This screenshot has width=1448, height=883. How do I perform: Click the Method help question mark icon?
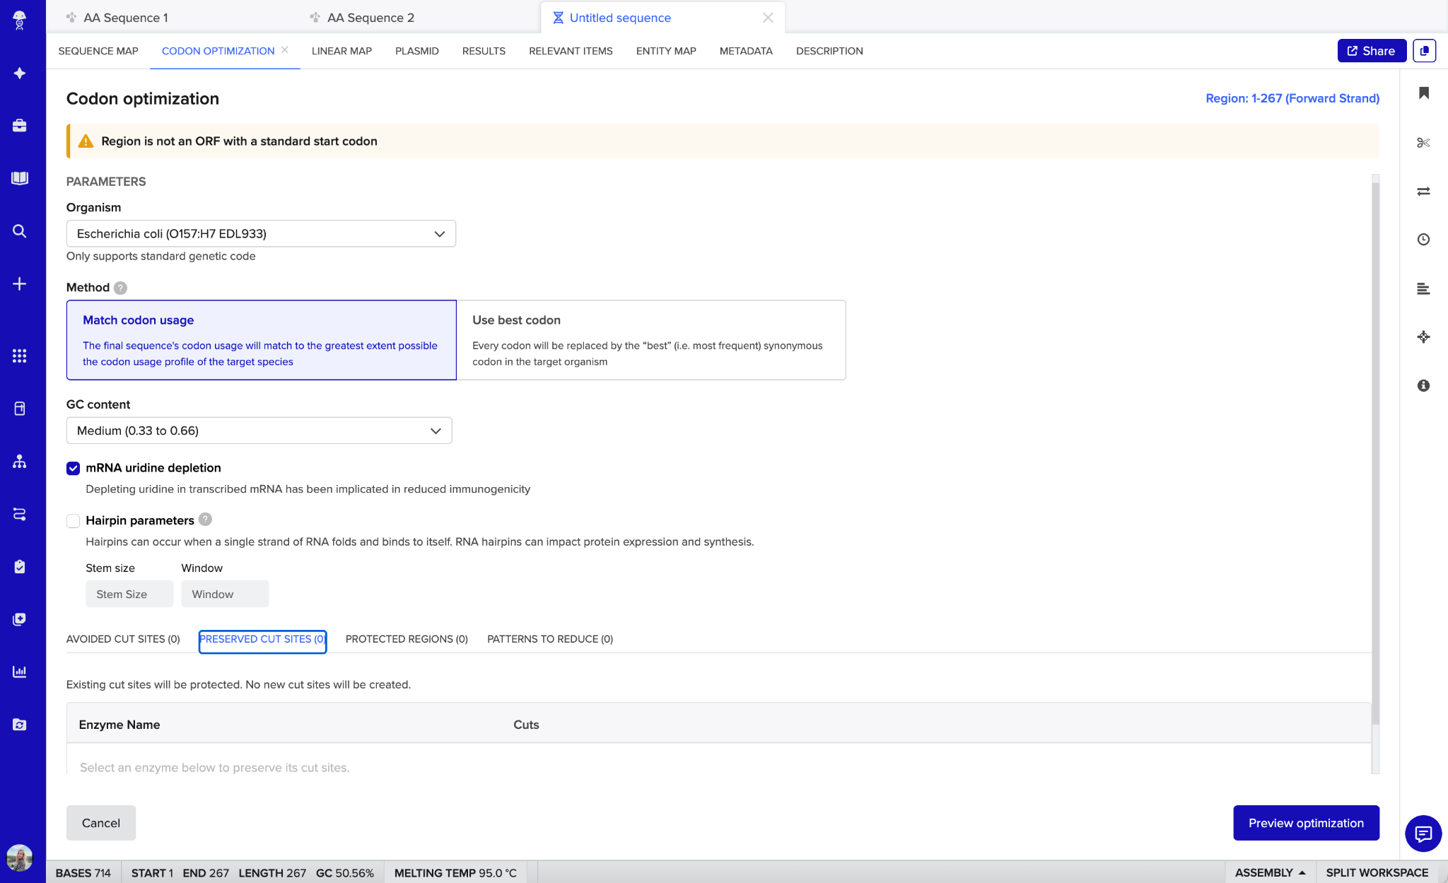coord(120,288)
